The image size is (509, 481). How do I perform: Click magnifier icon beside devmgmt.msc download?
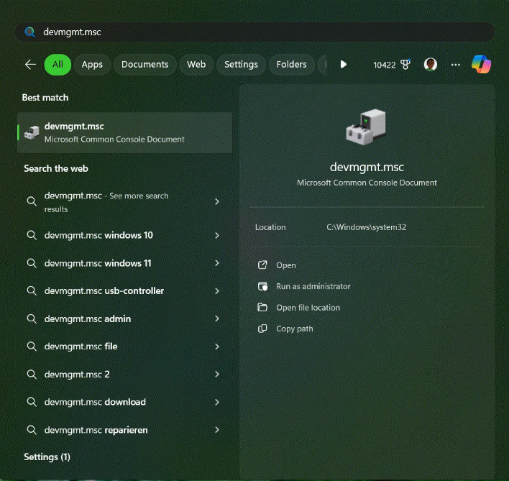tap(32, 402)
